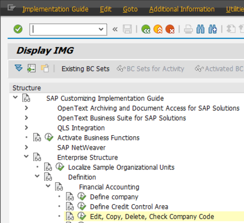Select OpenText Business Suite for SAP Solutions text
The image size is (244, 223).
coord(122,118)
